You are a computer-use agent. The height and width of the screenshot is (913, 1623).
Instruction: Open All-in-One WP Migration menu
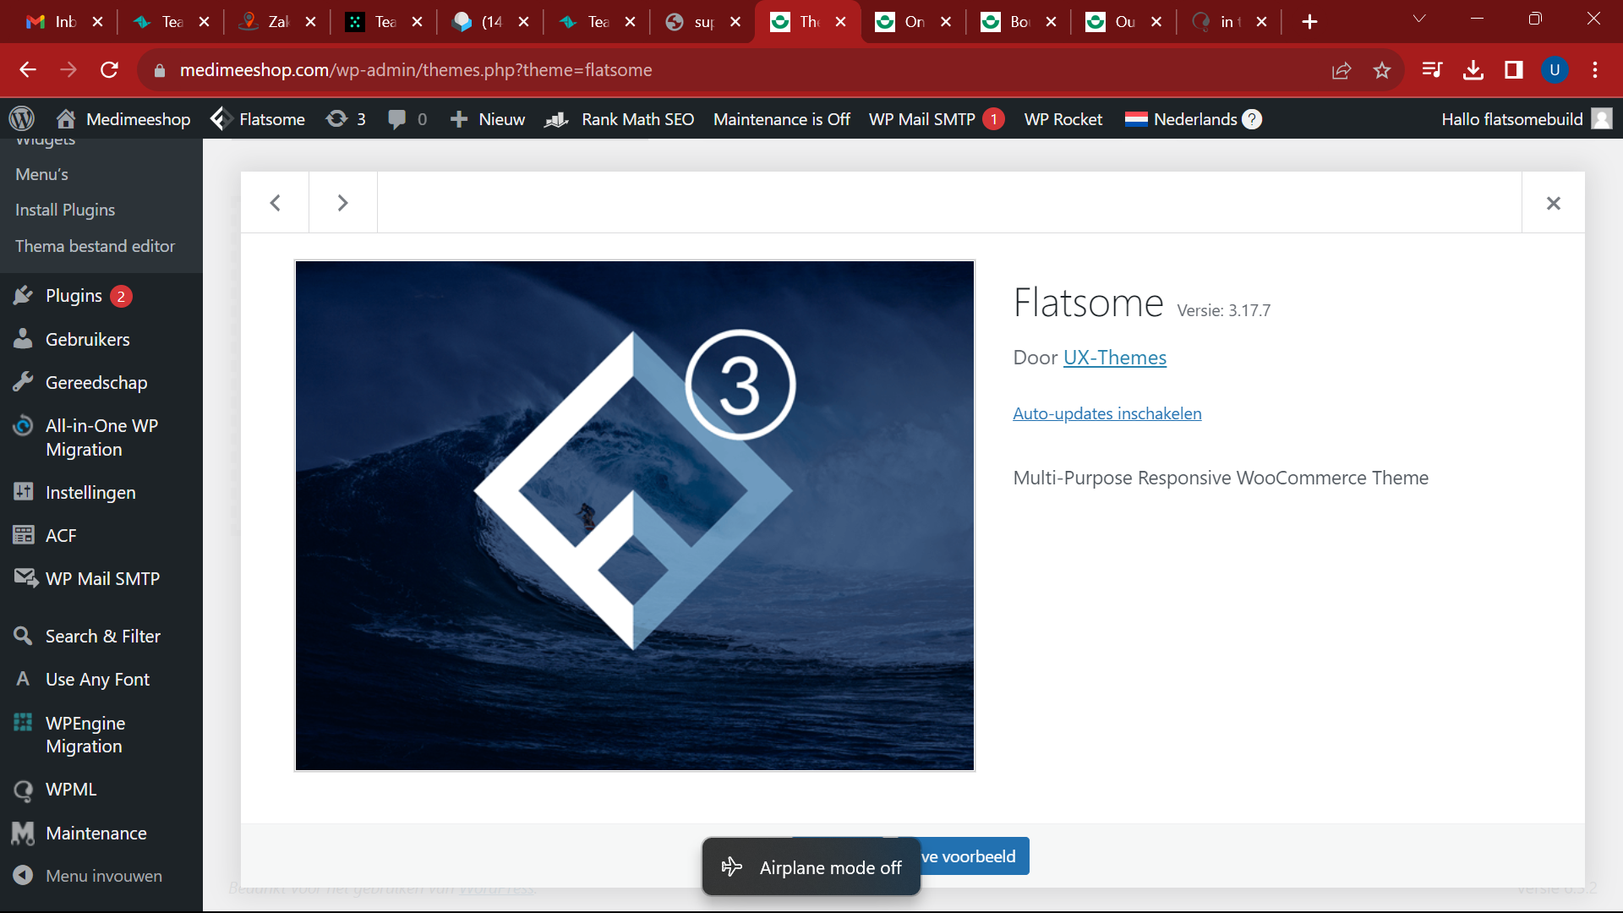coord(101,437)
